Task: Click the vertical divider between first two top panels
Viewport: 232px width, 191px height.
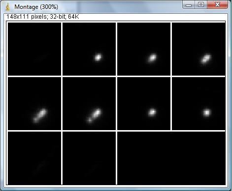Action: pos(62,49)
